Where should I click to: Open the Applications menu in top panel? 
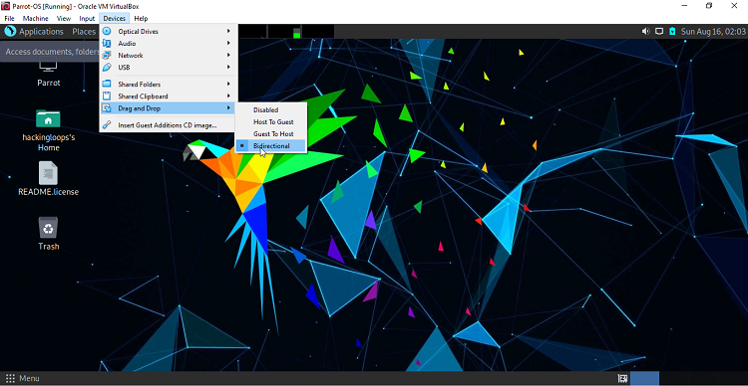34,32
